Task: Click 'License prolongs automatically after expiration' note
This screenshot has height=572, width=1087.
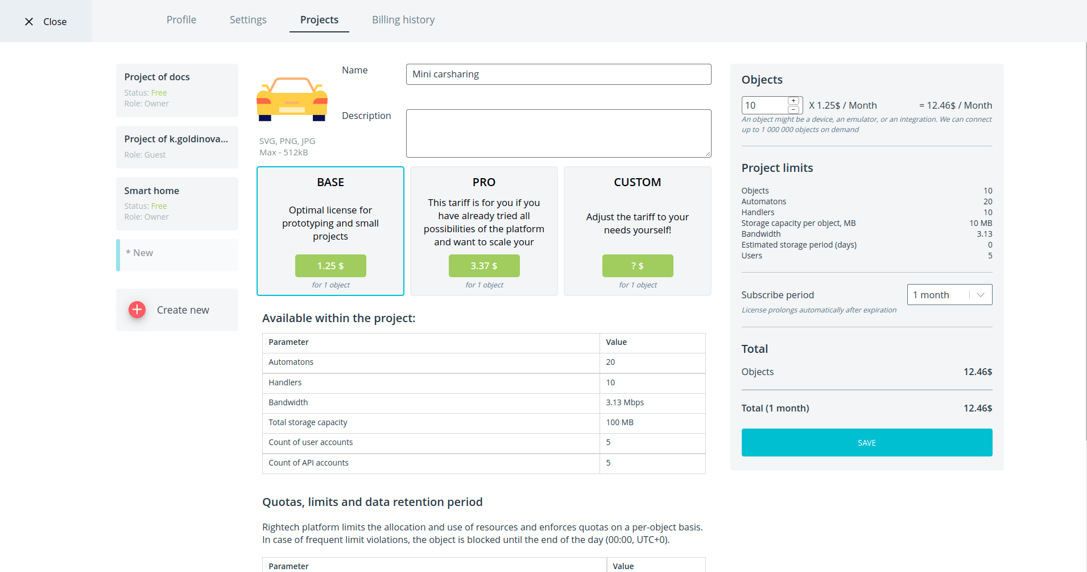Action: (x=819, y=310)
